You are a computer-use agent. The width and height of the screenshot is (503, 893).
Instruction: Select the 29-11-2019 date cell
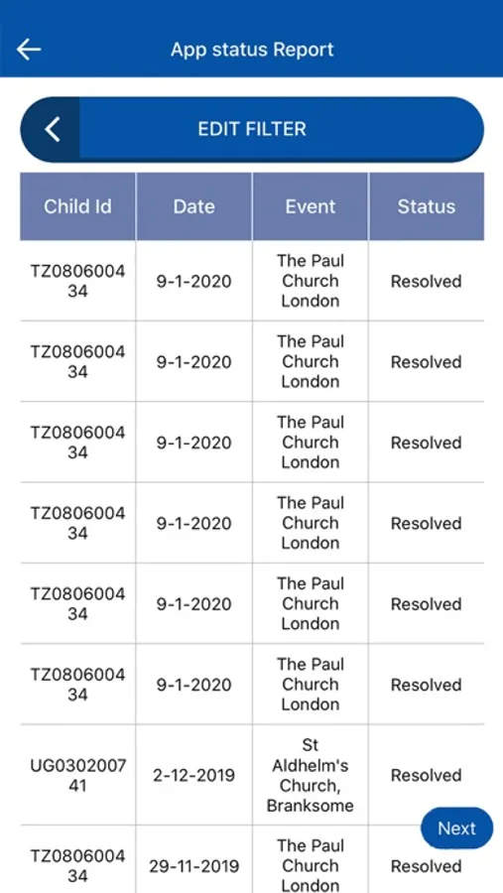click(x=194, y=866)
